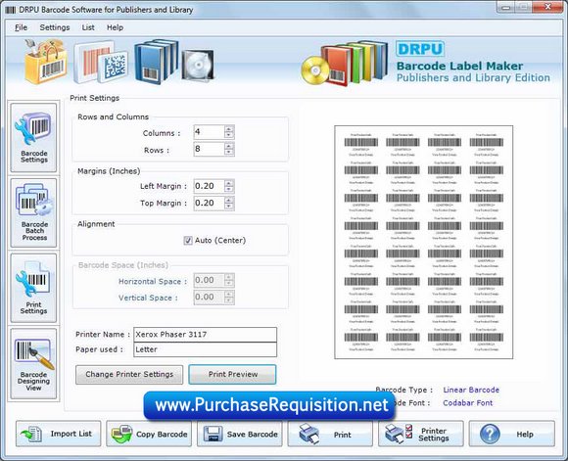Click the Copy Barcode button

(149, 434)
